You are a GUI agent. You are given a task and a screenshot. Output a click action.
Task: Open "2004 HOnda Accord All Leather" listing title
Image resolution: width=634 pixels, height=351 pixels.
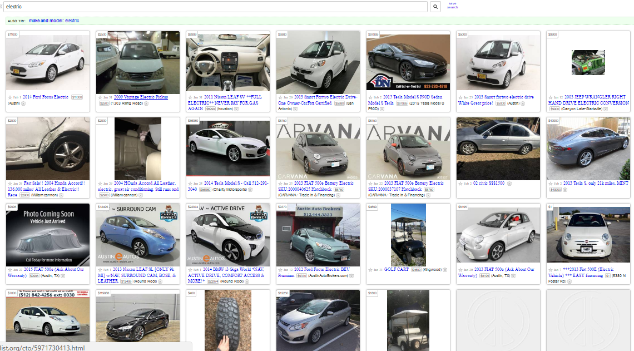[x=138, y=186]
